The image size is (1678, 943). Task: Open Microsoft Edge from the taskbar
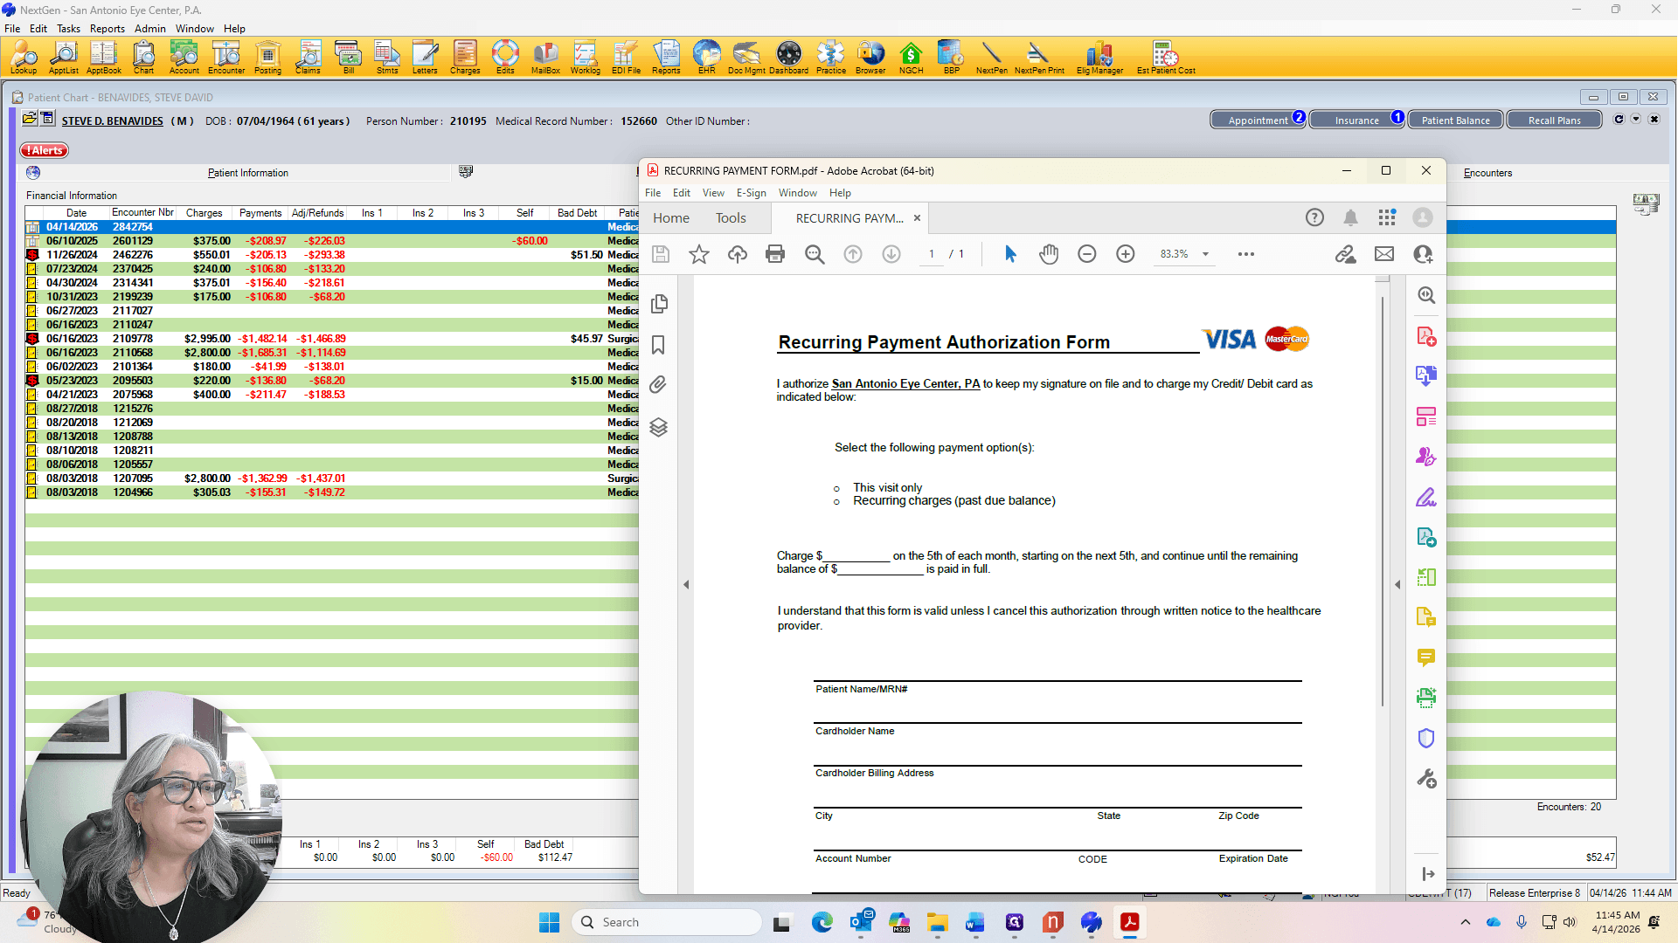(822, 922)
